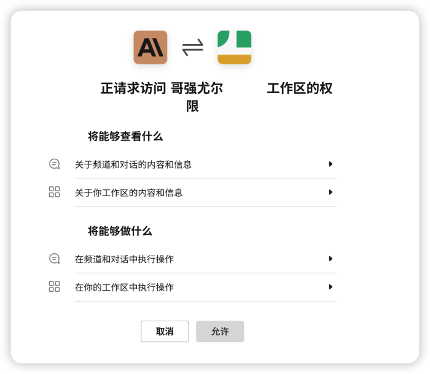Expand the arrow for 关于频道和对话的内容和信息
Image resolution: width=430 pixels, height=374 pixels.
[x=330, y=164]
